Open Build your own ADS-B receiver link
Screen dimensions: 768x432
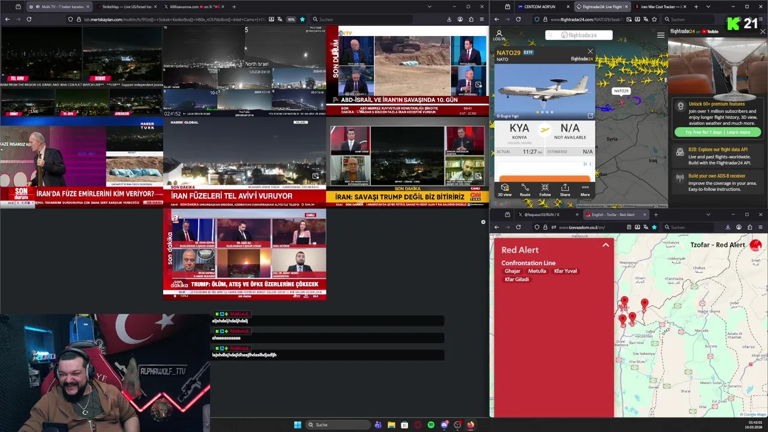point(718,176)
